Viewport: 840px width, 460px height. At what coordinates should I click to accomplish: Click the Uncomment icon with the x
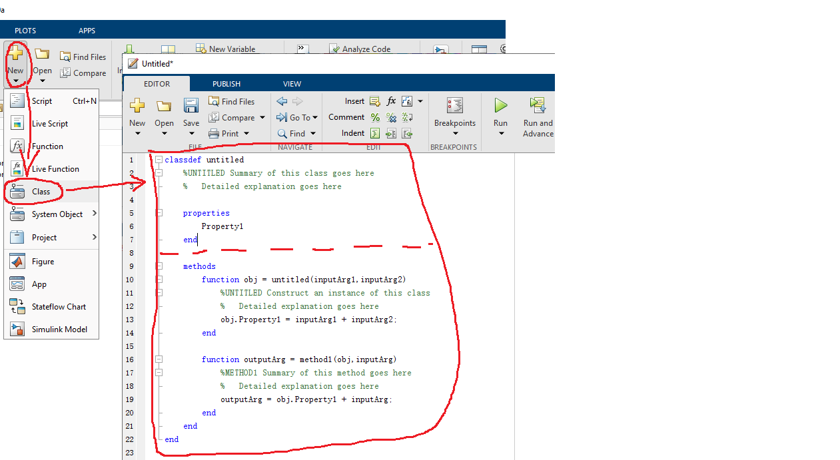391,117
